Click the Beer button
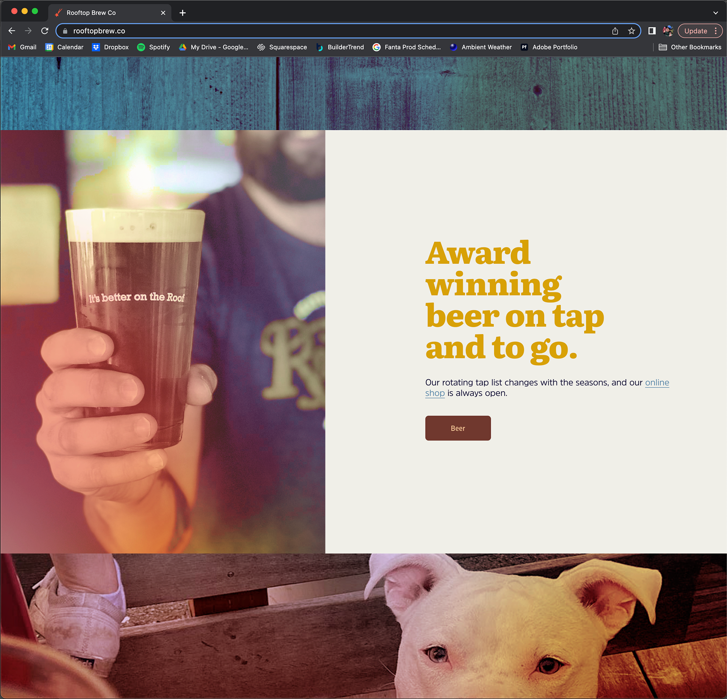The height and width of the screenshot is (699, 727). [x=458, y=428]
